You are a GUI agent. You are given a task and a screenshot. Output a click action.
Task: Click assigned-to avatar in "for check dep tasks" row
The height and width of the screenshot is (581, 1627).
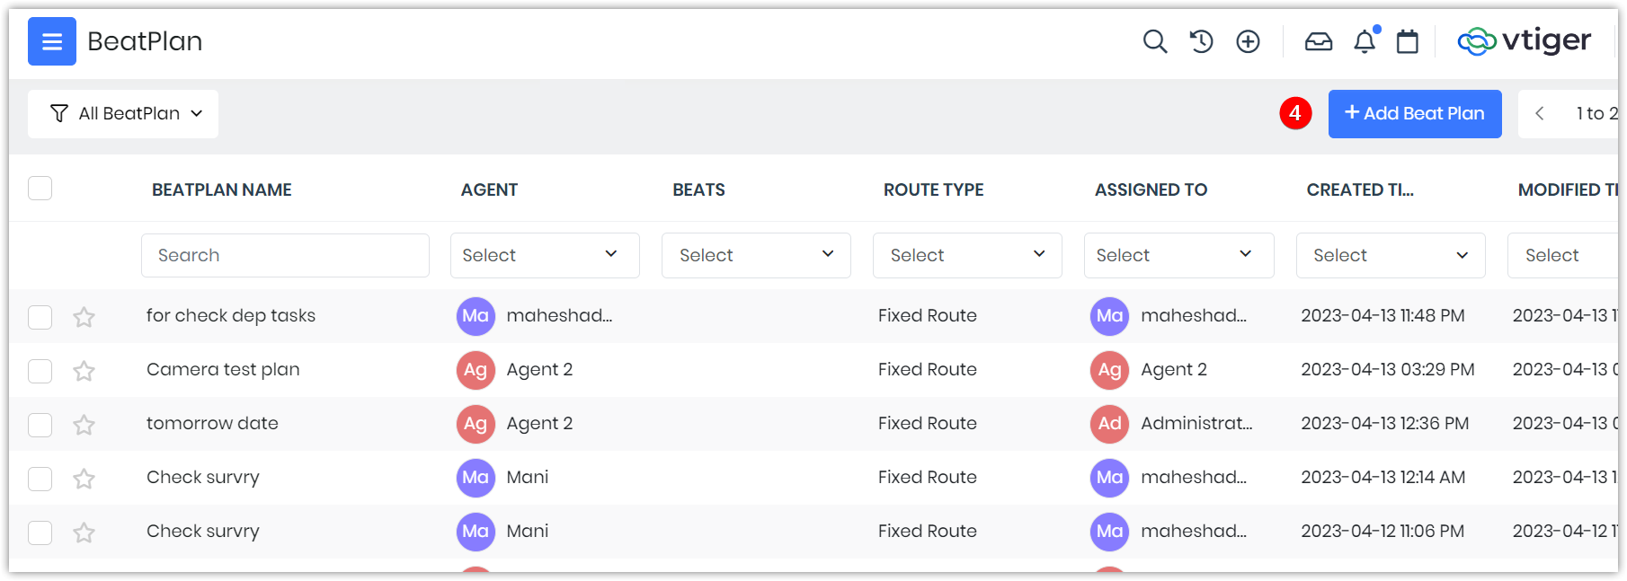1110,316
